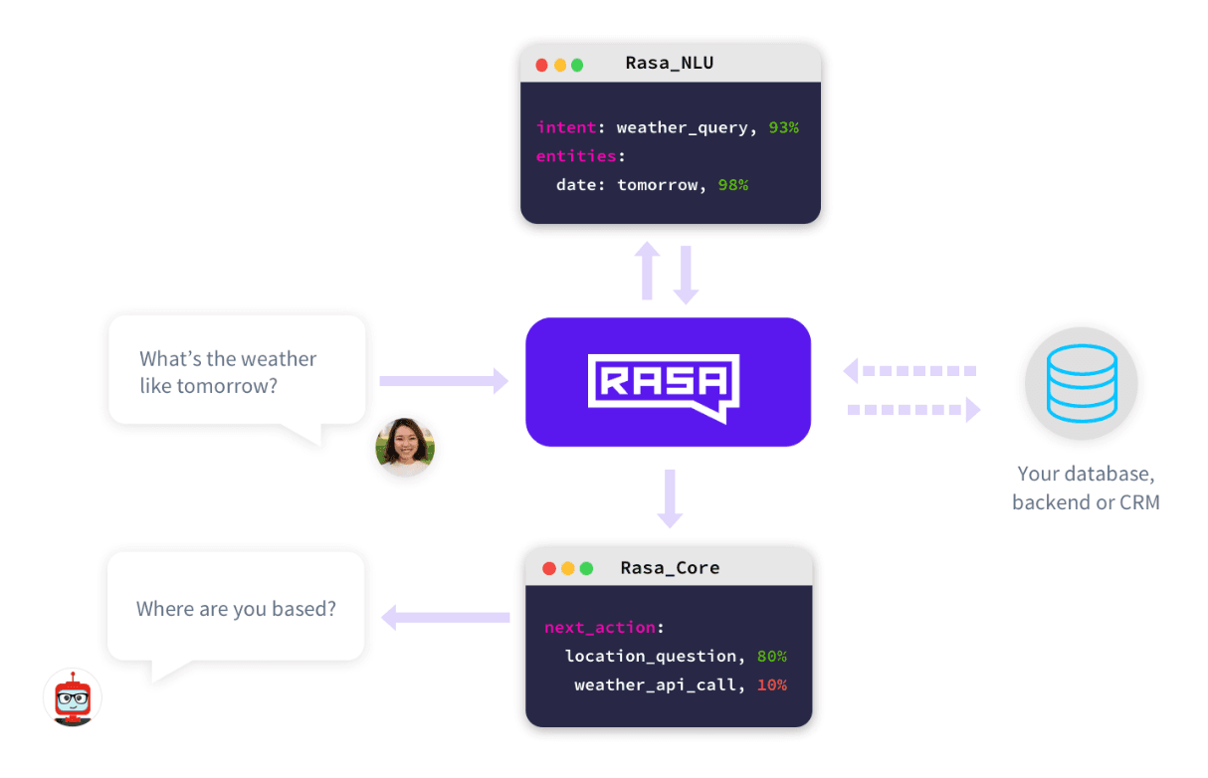Click the smiling user profile photo

coord(405,448)
